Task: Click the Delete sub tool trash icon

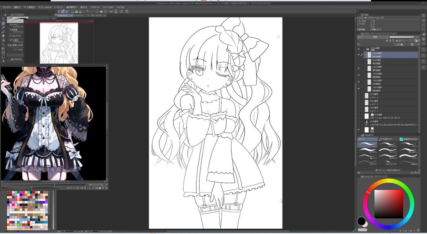Action: pyautogui.click(x=418, y=173)
